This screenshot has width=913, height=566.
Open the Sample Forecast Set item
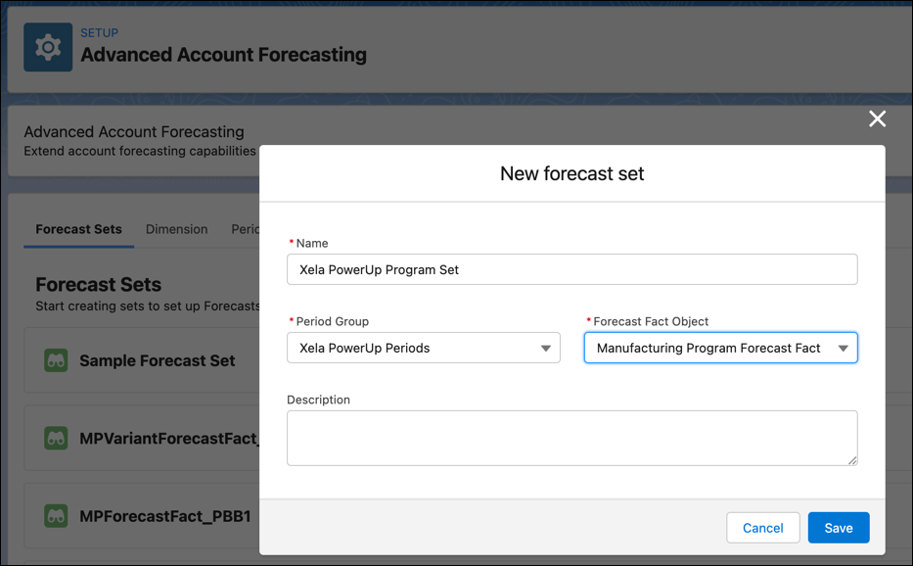[x=158, y=360]
